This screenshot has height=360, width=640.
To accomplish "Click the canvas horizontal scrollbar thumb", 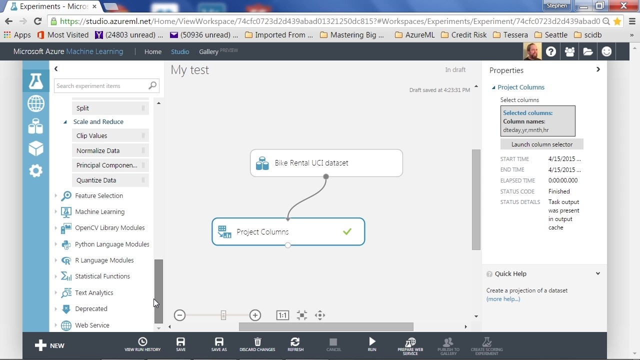I will [326, 326].
